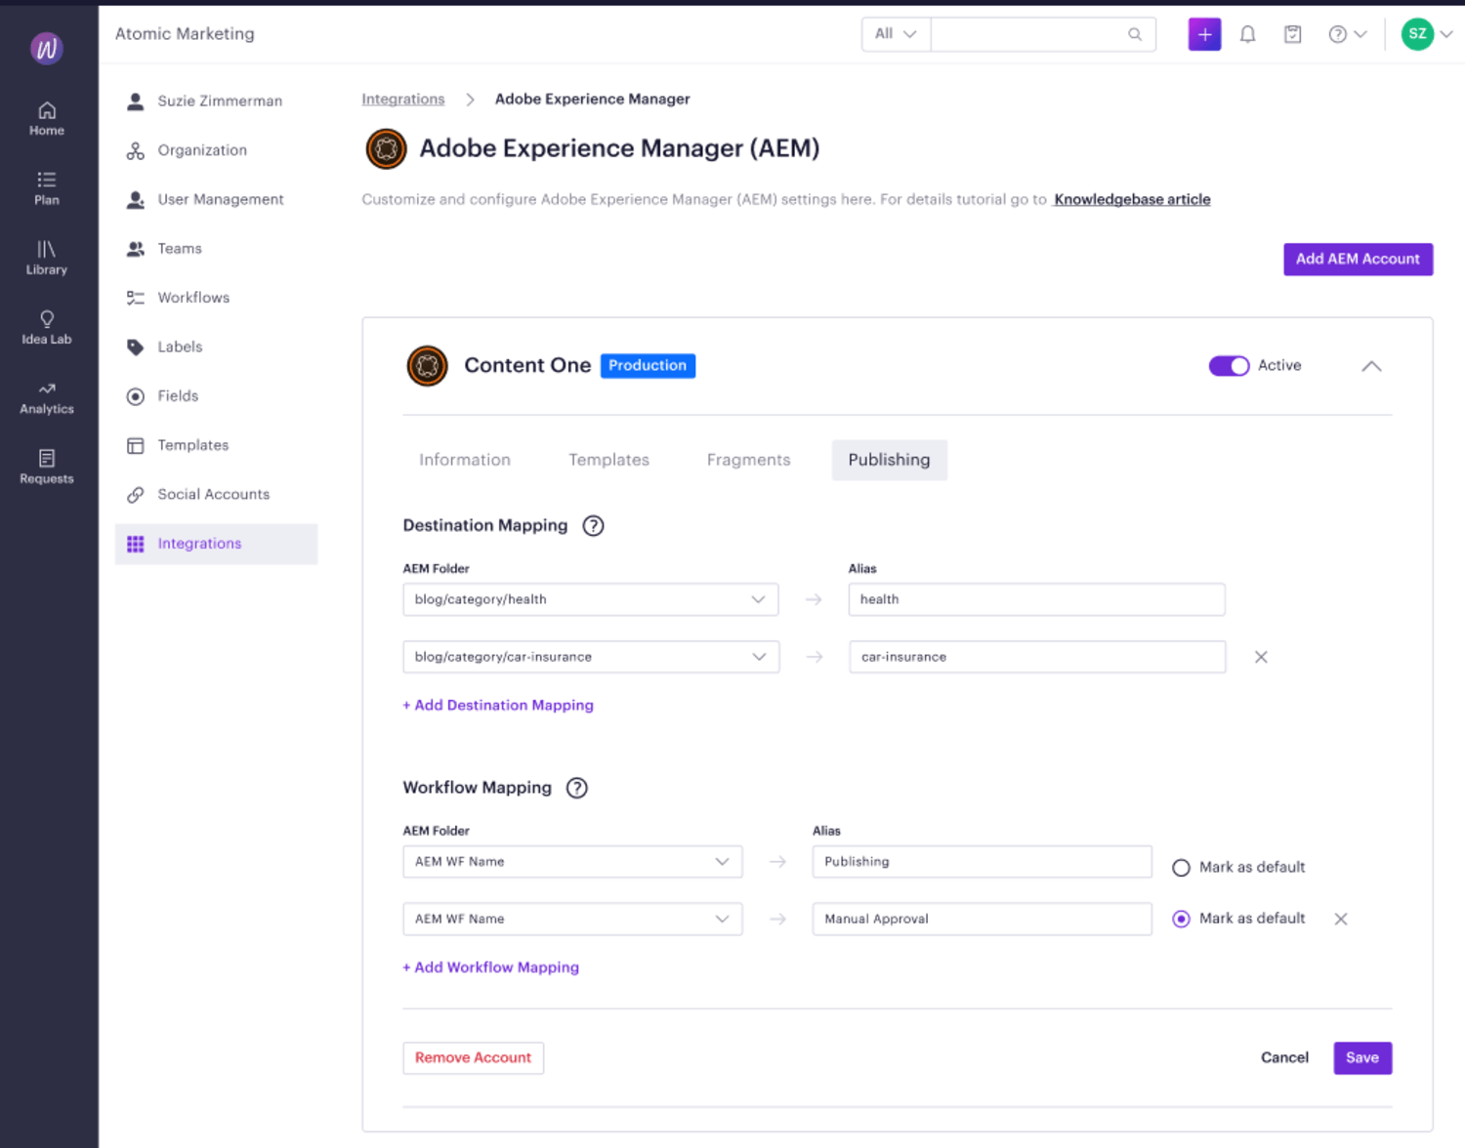The image size is (1465, 1148).
Task: Click Remove Account button
Action: coord(473,1058)
